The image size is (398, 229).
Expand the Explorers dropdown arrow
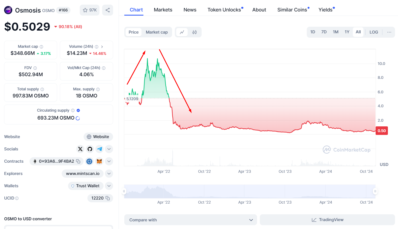(x=109, y=174)
